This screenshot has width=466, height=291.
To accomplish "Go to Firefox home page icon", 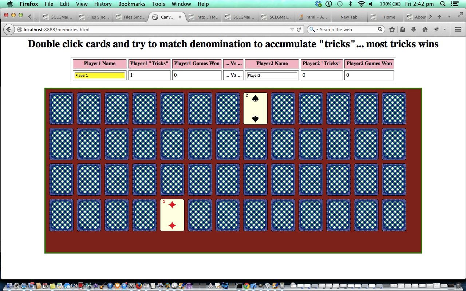I will [x=425, y=29].
